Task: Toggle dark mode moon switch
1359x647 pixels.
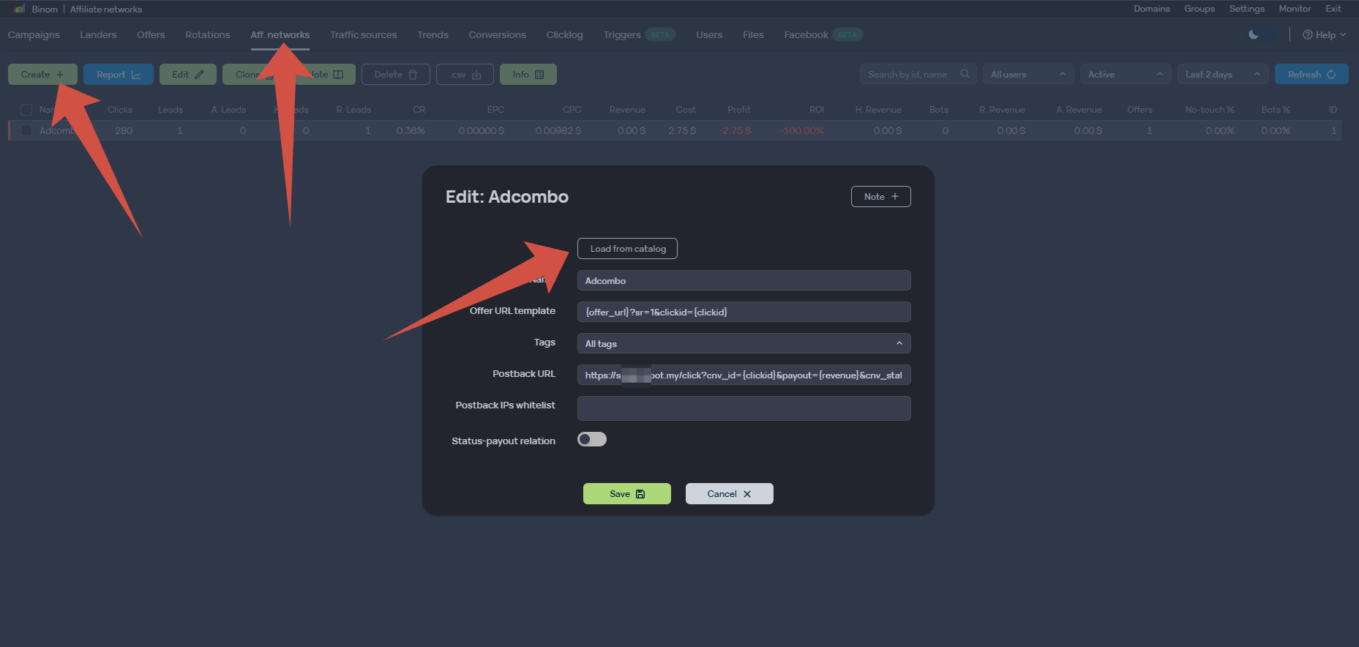Action: tap(1262, 34)
